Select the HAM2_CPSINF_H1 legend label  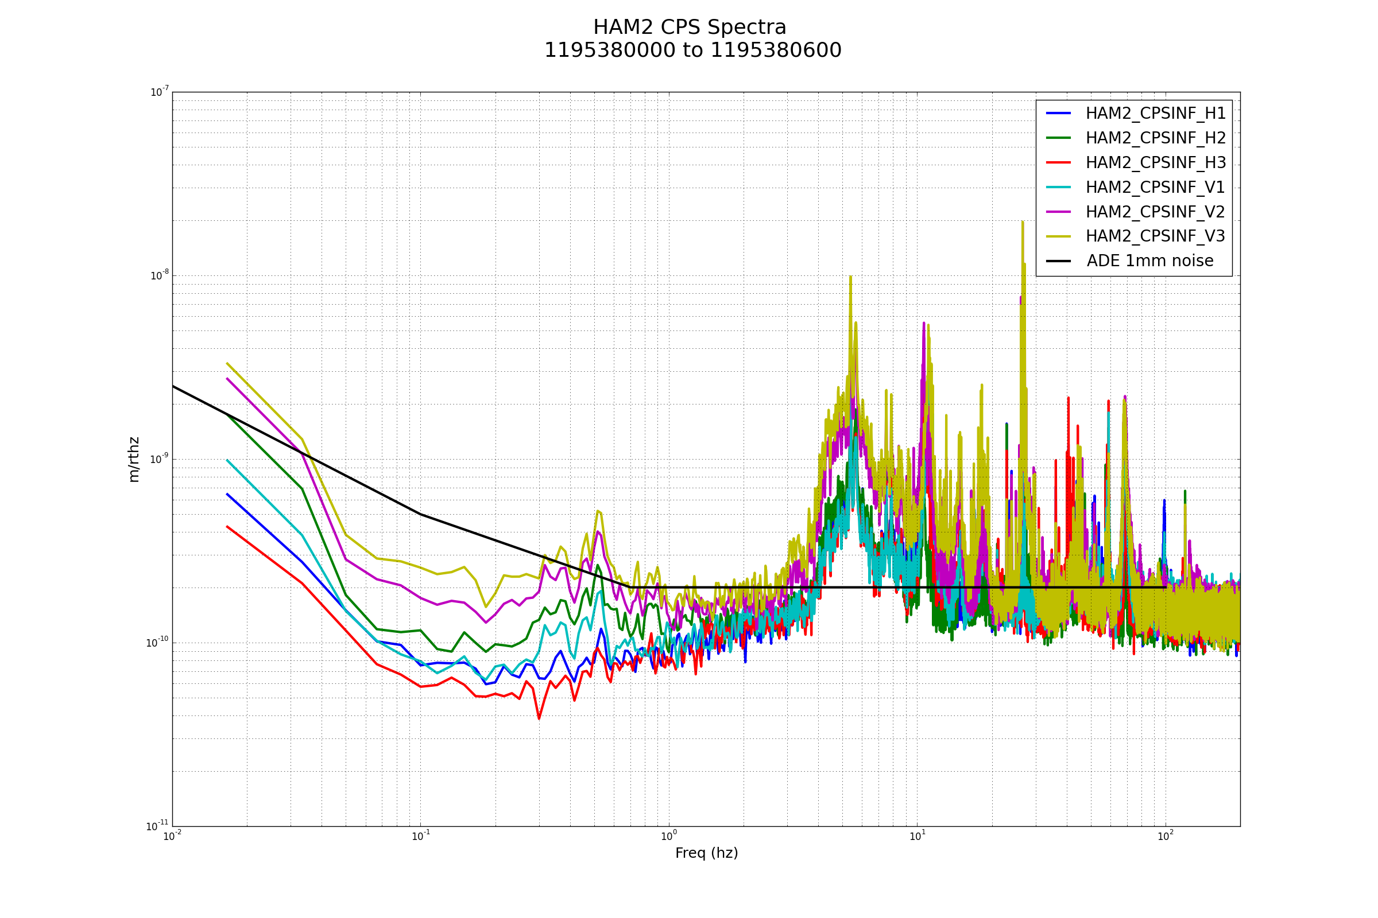pyautogui.click(x=1155, y=113)
